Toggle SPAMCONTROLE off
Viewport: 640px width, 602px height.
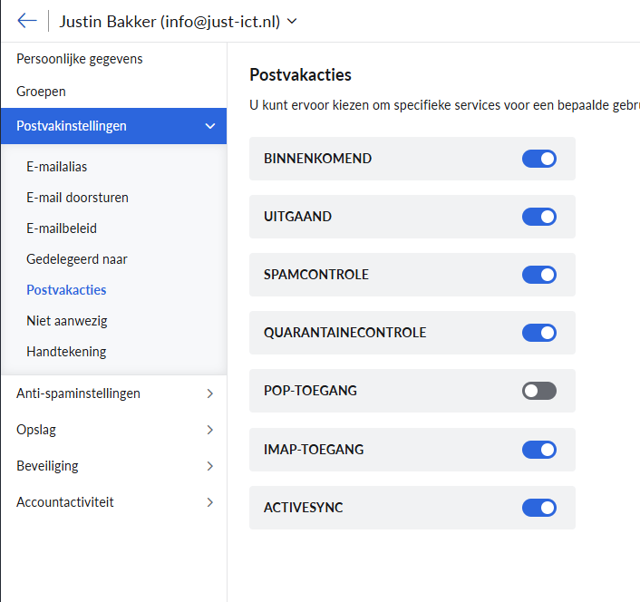(538, 275)
